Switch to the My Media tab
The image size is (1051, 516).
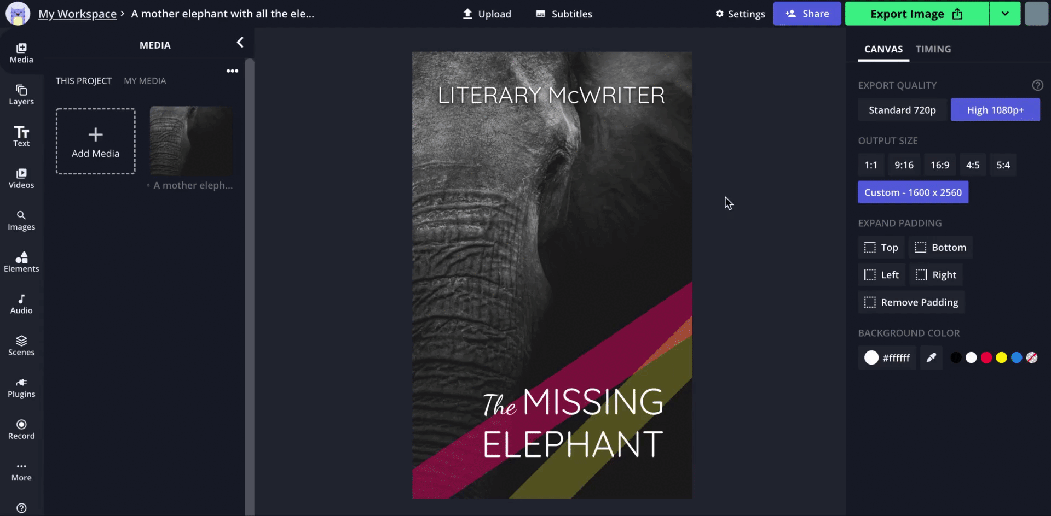[145, 81]
